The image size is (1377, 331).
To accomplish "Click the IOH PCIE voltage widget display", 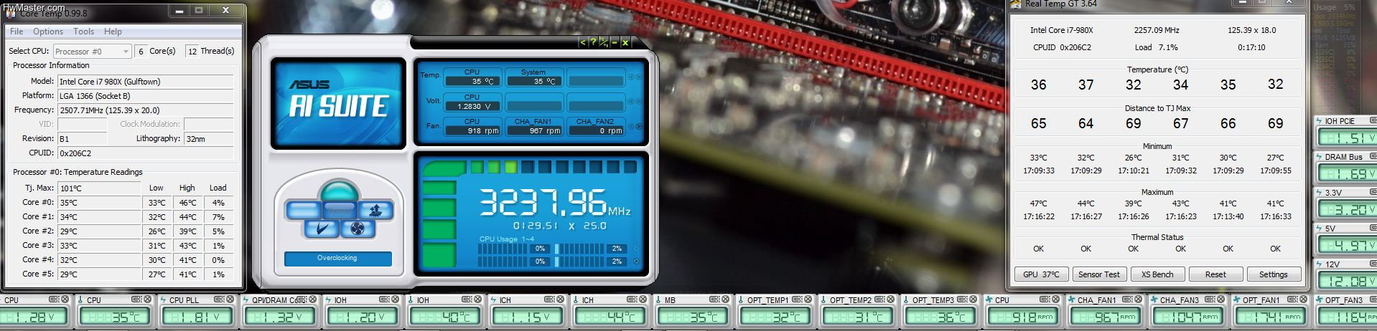I will [1348, 138].
